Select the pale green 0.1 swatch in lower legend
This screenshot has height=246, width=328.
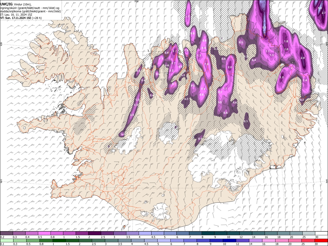pos(7,240)
